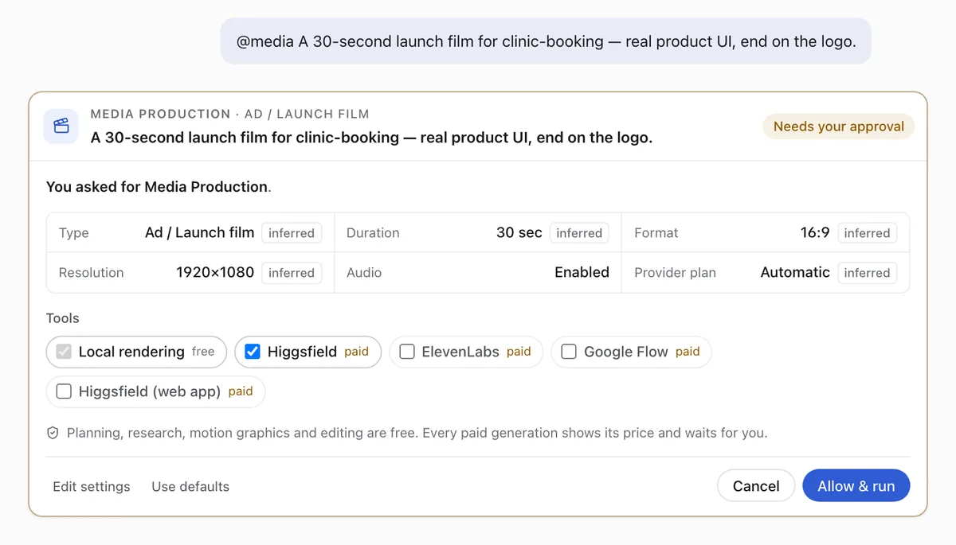956x545 pixels.
Task: Choose Use defaults
Action: point(190,487)
